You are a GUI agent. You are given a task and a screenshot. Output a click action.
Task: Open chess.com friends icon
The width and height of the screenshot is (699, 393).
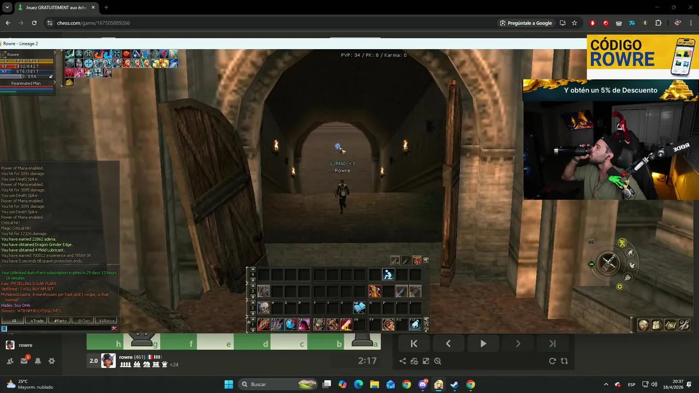(10, 361)
